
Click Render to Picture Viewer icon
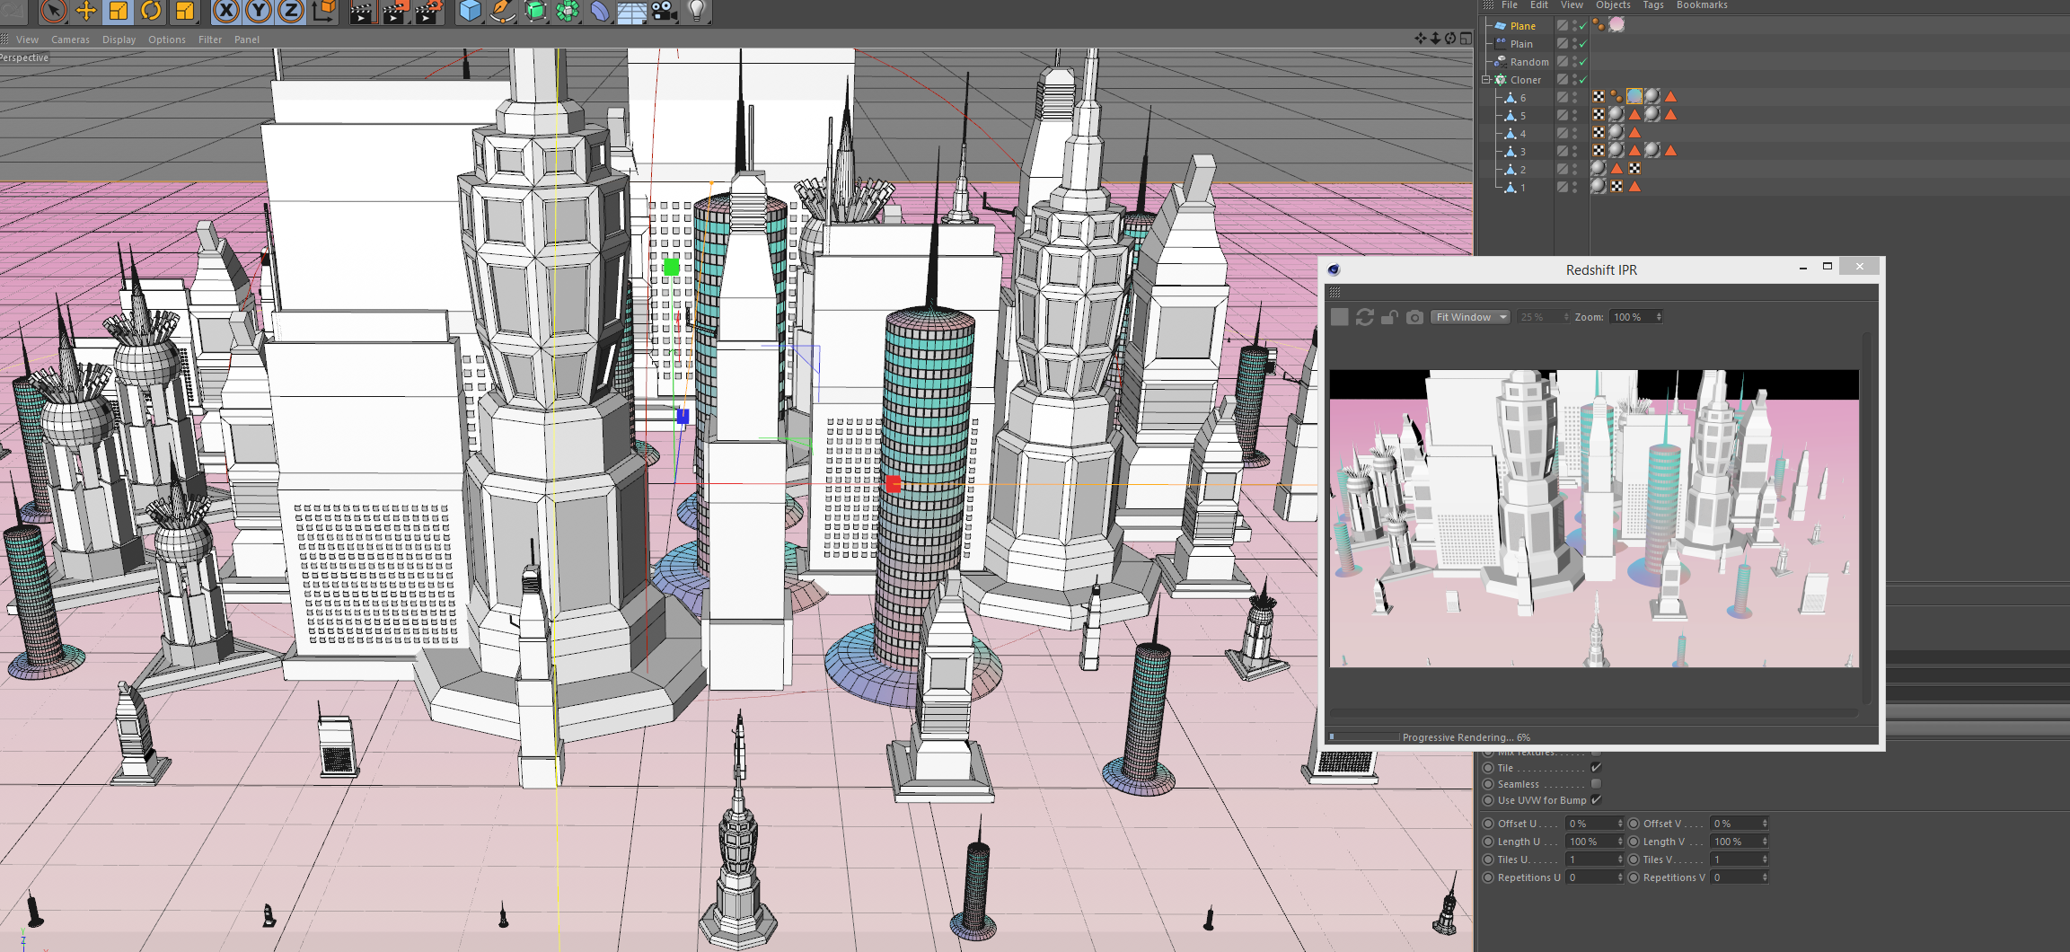click(395, 11)
